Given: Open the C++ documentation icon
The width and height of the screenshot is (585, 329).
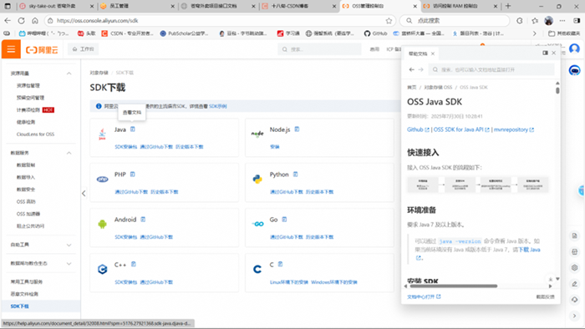Looking at the screenshot, I should 133,264.
